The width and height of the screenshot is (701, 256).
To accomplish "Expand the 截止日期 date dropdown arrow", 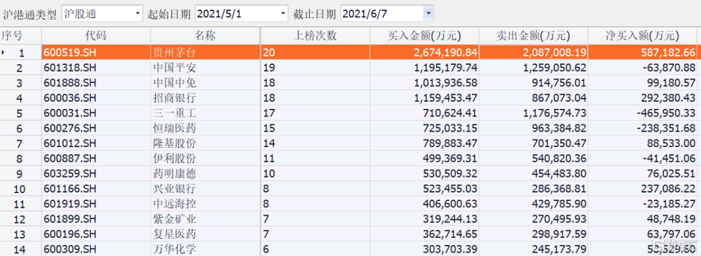I will coord(428,14).
